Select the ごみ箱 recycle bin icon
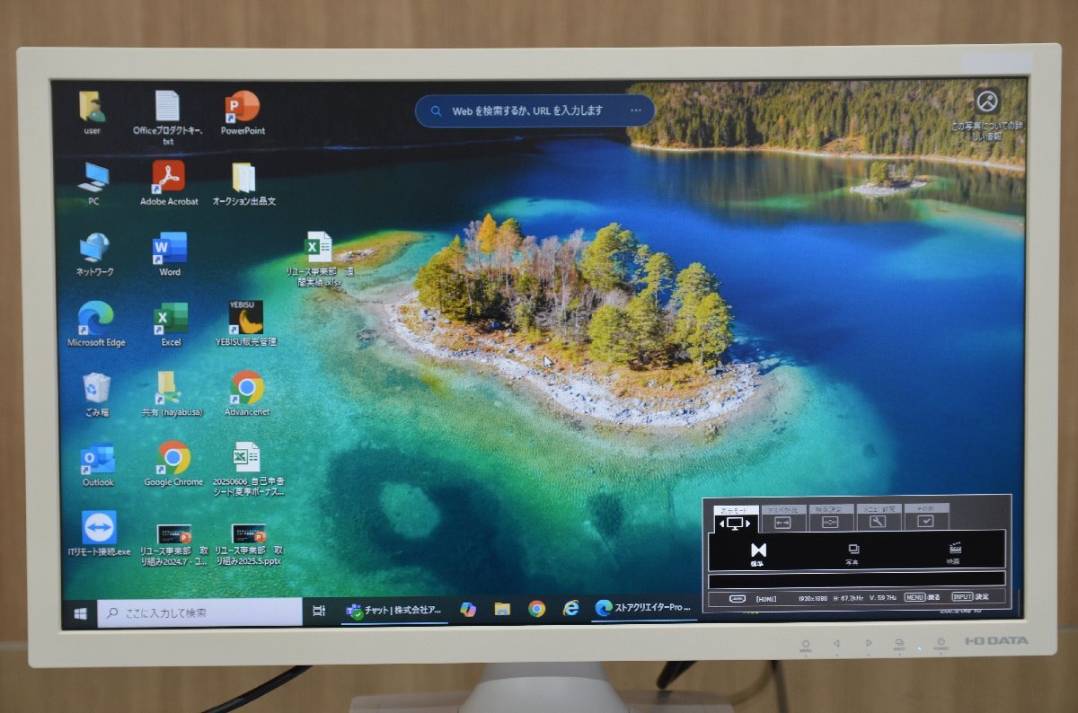Screen dimensions: 1078x713 pyautogui.click(x=96, y=395)
